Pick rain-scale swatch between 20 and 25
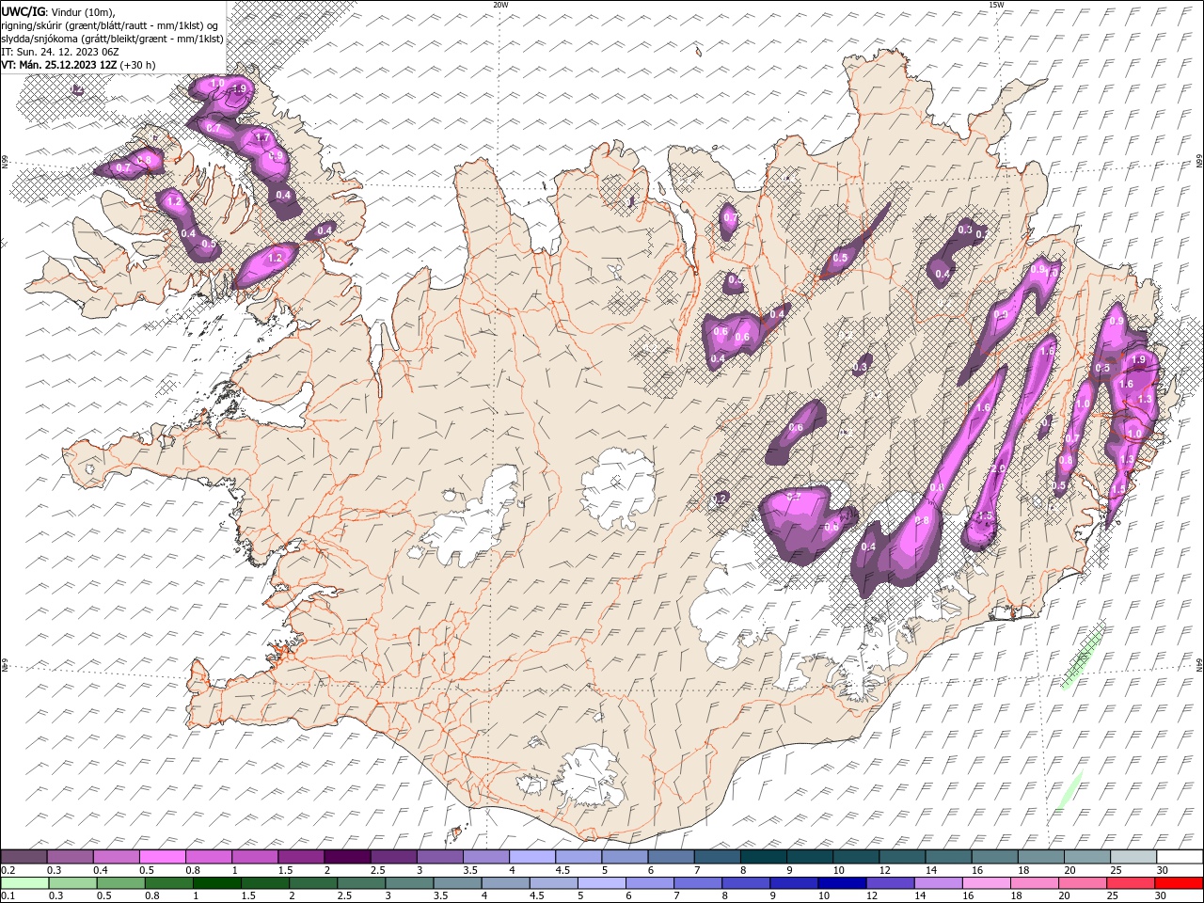Viewport: 1204px width, 903px height. [1081, 883]
